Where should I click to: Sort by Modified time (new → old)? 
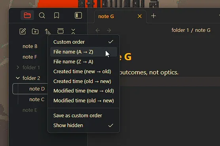point(83,91)
